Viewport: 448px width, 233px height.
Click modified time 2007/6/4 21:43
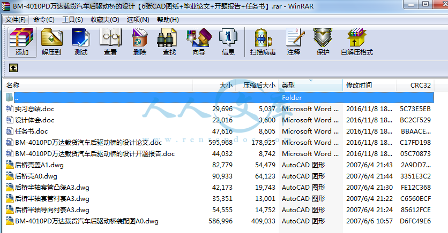(x=369, y=165)
